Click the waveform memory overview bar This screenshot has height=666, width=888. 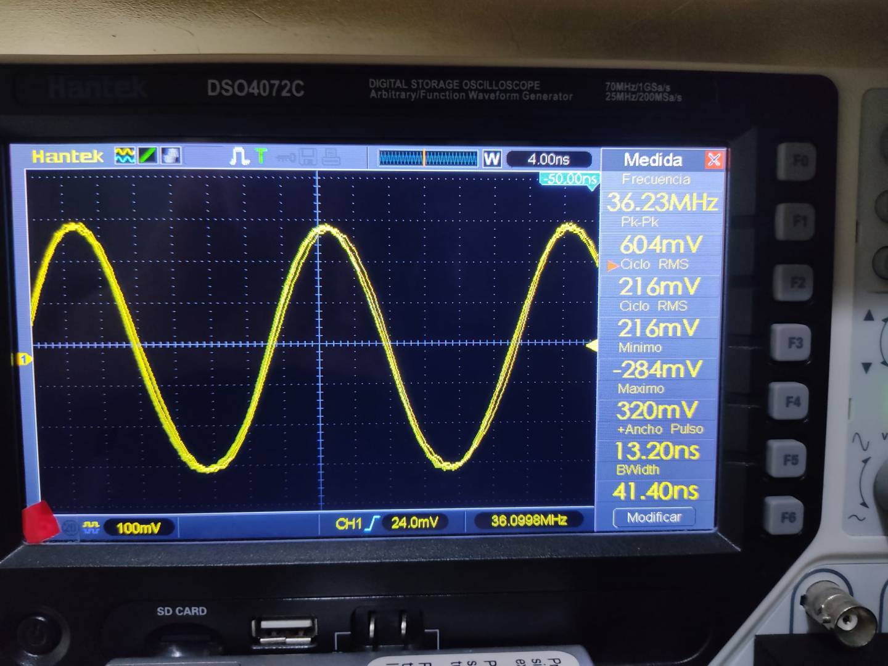(x=428, y=158)
